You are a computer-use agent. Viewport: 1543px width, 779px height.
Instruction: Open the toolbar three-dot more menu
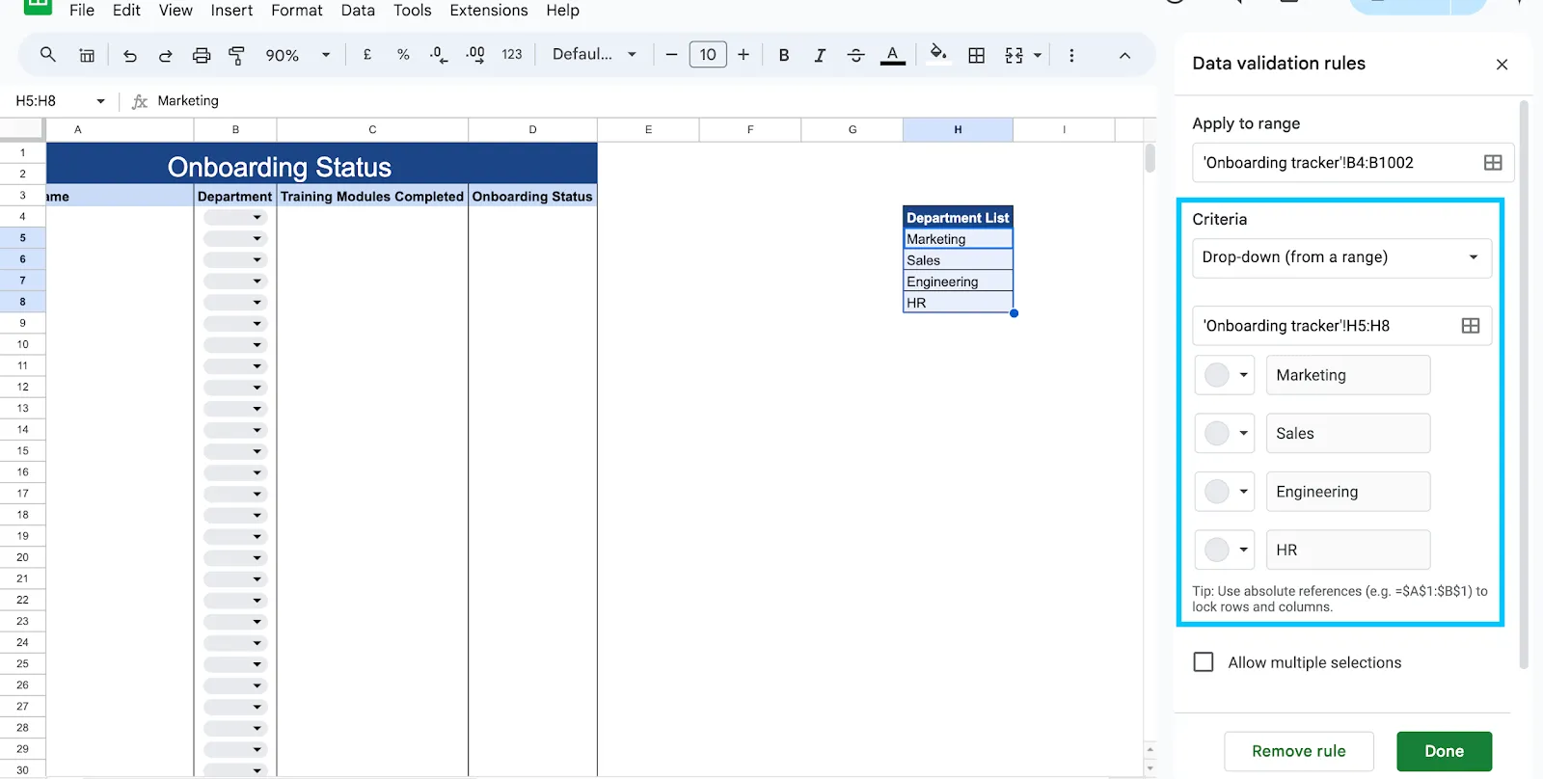tap(1071, 56)
